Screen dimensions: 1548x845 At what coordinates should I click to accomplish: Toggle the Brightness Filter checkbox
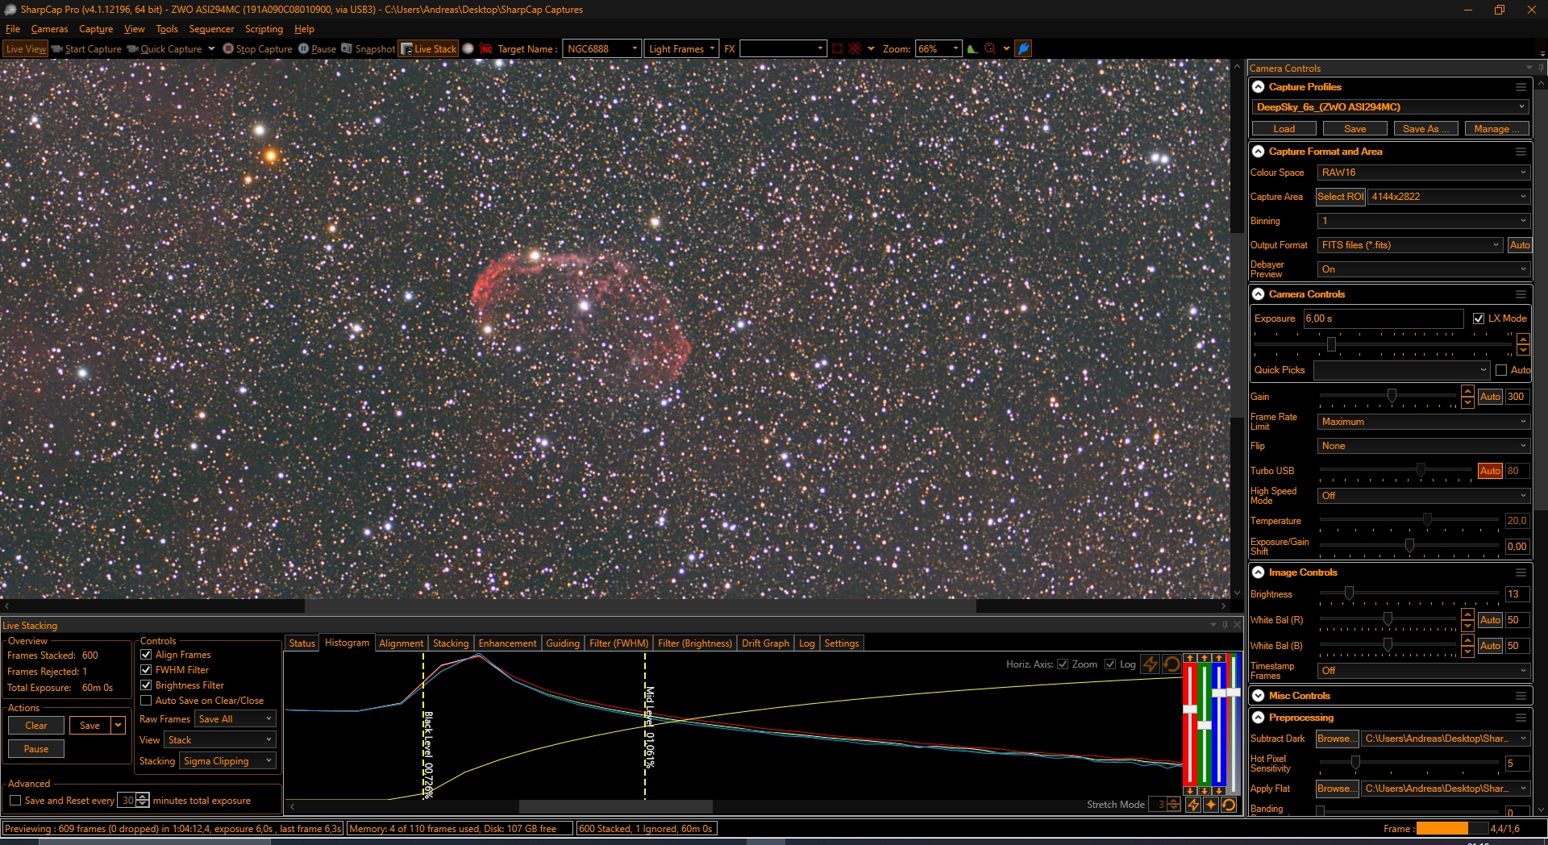[146, 685]
